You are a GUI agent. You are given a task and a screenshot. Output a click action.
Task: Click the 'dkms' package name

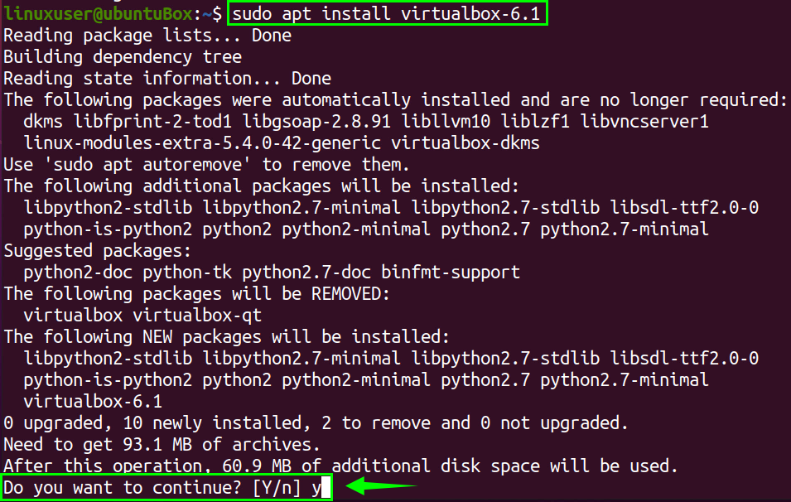click(43, 122)
